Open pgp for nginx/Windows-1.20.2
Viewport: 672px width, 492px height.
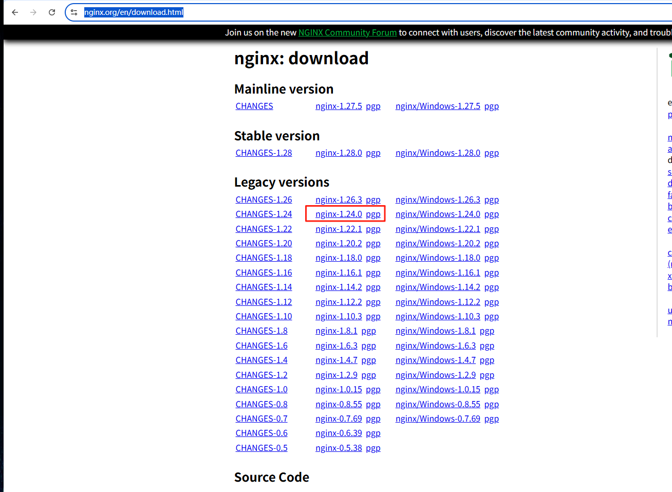(492, 244)
